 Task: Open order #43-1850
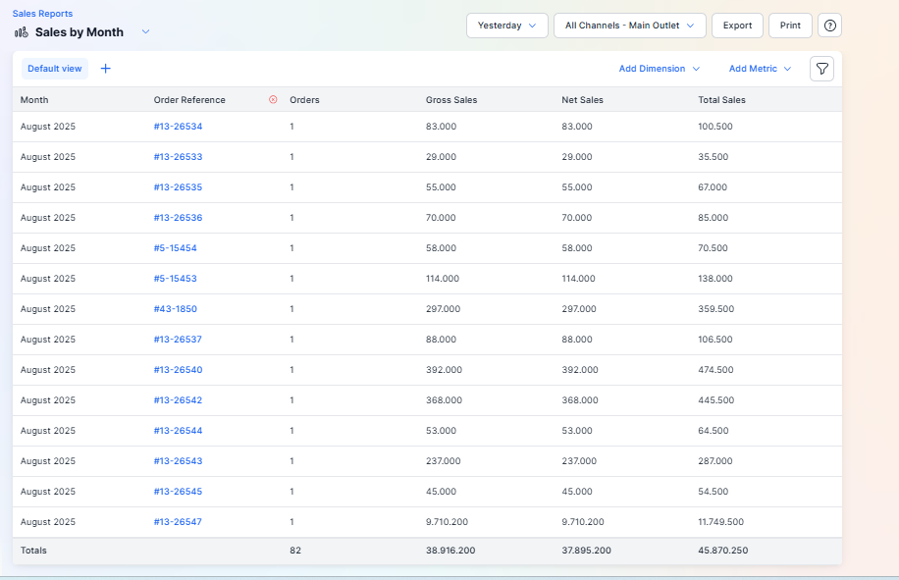tap(176, 309)
